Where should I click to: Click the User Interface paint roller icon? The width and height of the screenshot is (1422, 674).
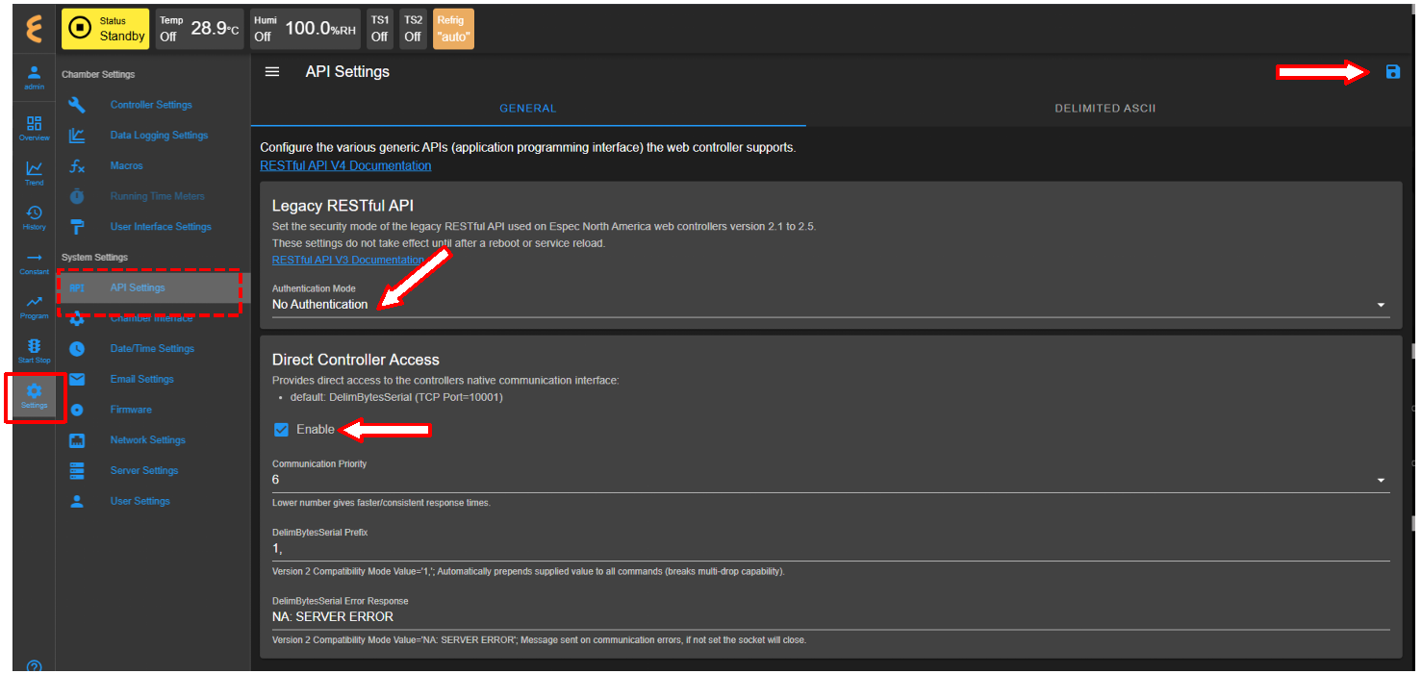pyautogui.click(x=77, y=227)
